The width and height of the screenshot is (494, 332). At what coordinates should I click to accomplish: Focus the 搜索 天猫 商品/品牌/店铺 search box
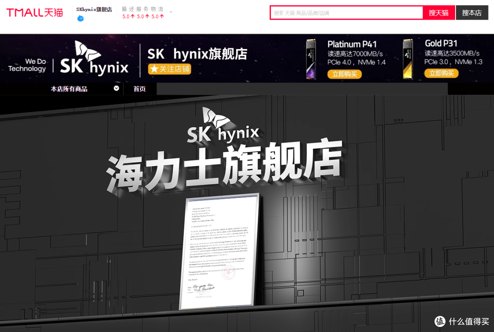click(x=347, y=13)
